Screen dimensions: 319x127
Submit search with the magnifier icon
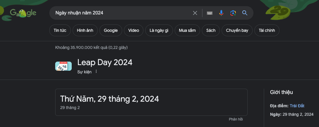[245, 13]
